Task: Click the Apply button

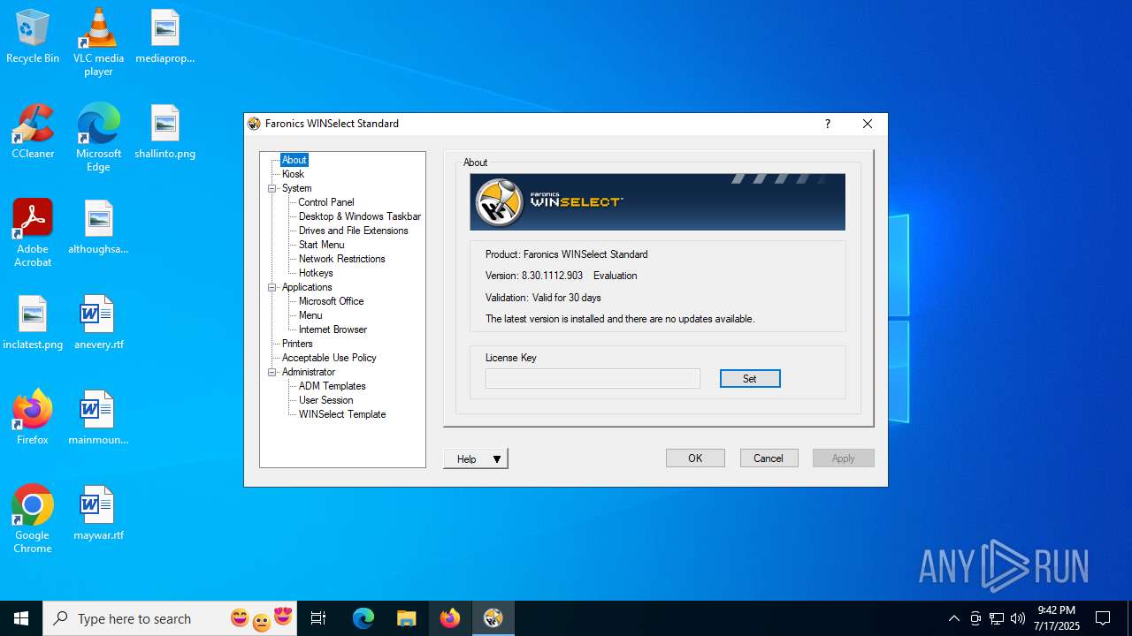Action: [x=843, y=458]
